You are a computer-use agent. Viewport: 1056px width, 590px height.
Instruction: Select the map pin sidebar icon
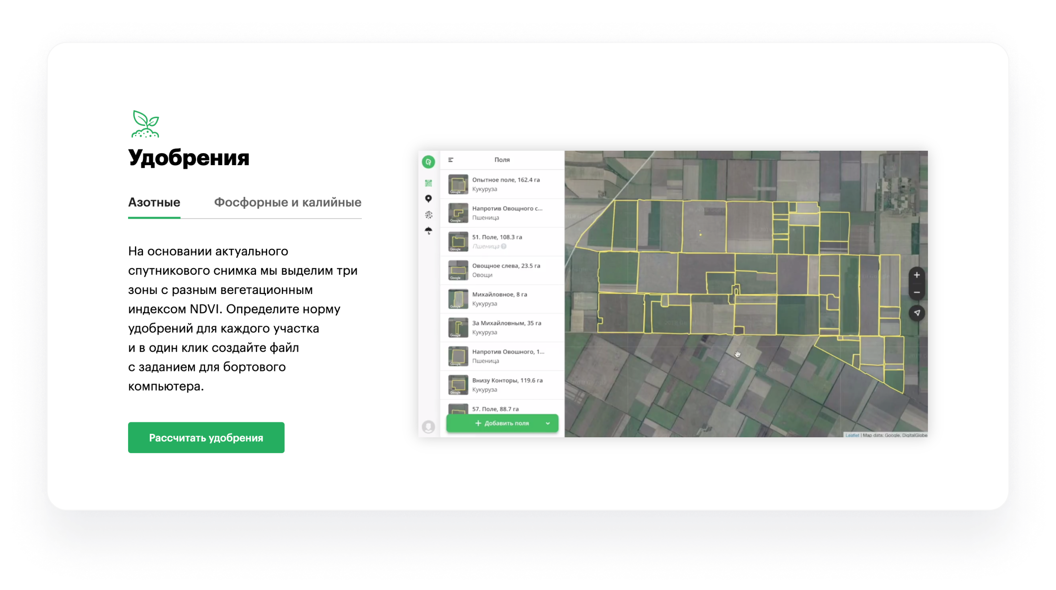[428, 199]
